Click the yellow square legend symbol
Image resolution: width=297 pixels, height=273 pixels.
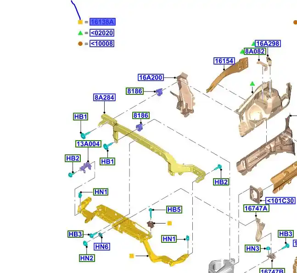point(80,22)
